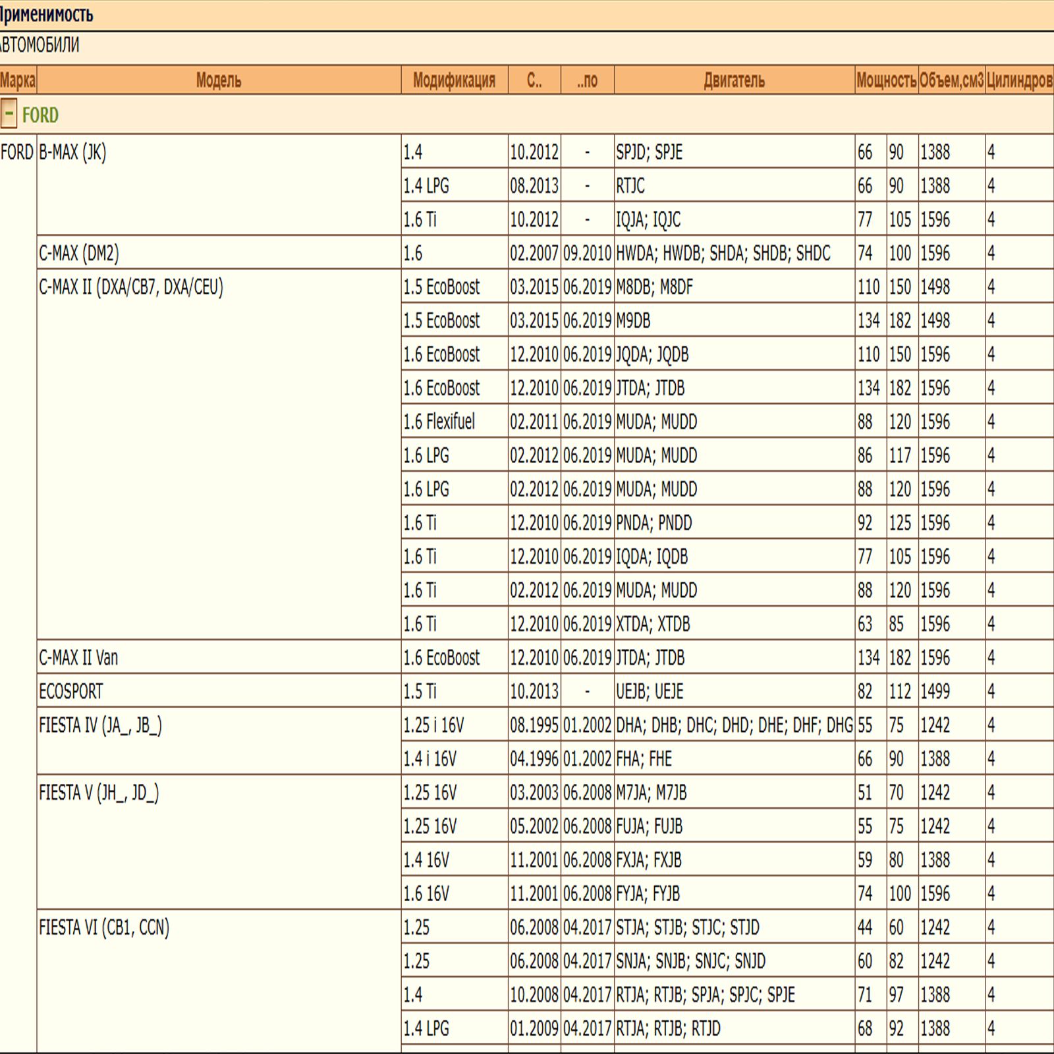Select the C-MAX (DM2) model cell
This screenshot has height=1054, width=1054.
[x=79, y=253]
